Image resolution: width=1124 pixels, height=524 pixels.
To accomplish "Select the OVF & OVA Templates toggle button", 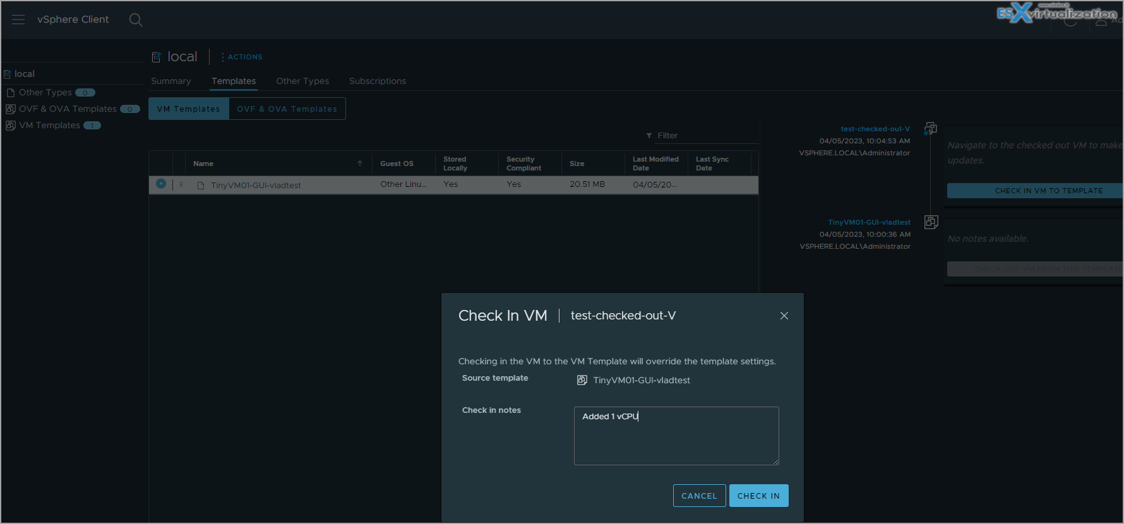I will (x=287, y=109).
